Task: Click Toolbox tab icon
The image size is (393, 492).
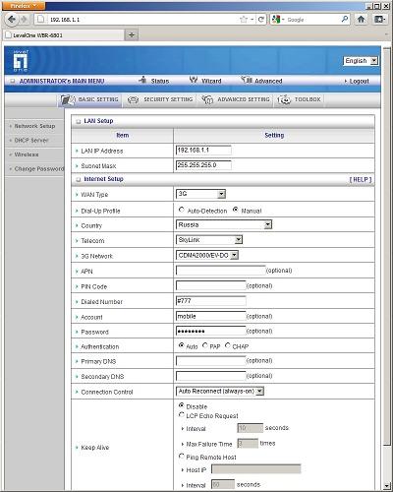Action: [x=284, y=99]
